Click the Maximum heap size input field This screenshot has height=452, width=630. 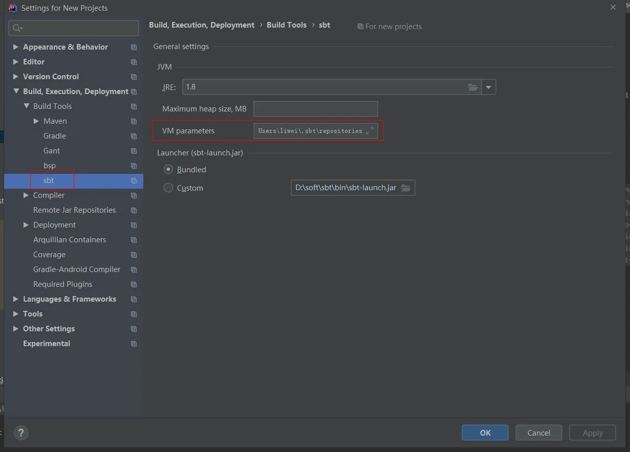click(315, 109)
